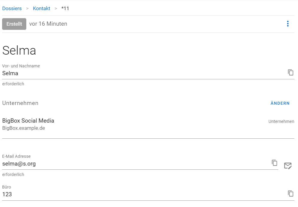Screen dimensions: 298x207
Task: Click the Unternehmen section heading
Action: click(20, 103)
